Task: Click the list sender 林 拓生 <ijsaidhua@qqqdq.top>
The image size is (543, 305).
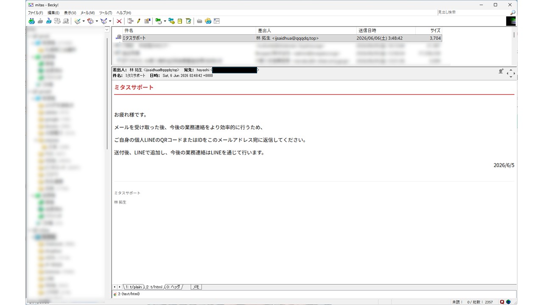Action: [x=287, y=38]
